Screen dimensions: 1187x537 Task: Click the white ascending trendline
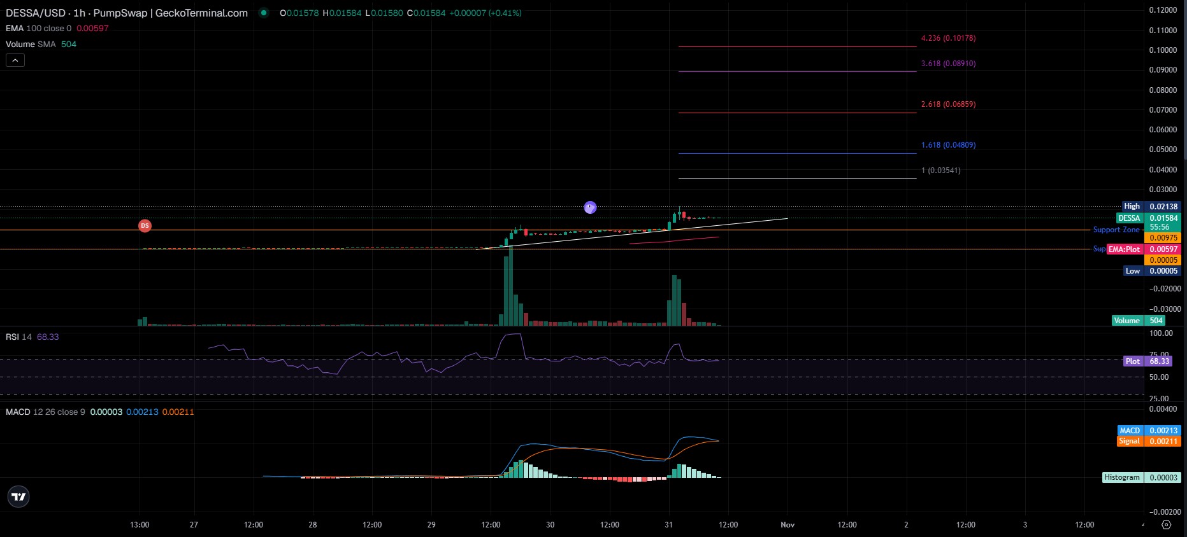(x=631, y=234)
